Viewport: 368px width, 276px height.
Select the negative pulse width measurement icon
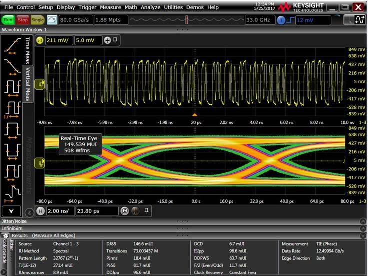click(11, 150)
